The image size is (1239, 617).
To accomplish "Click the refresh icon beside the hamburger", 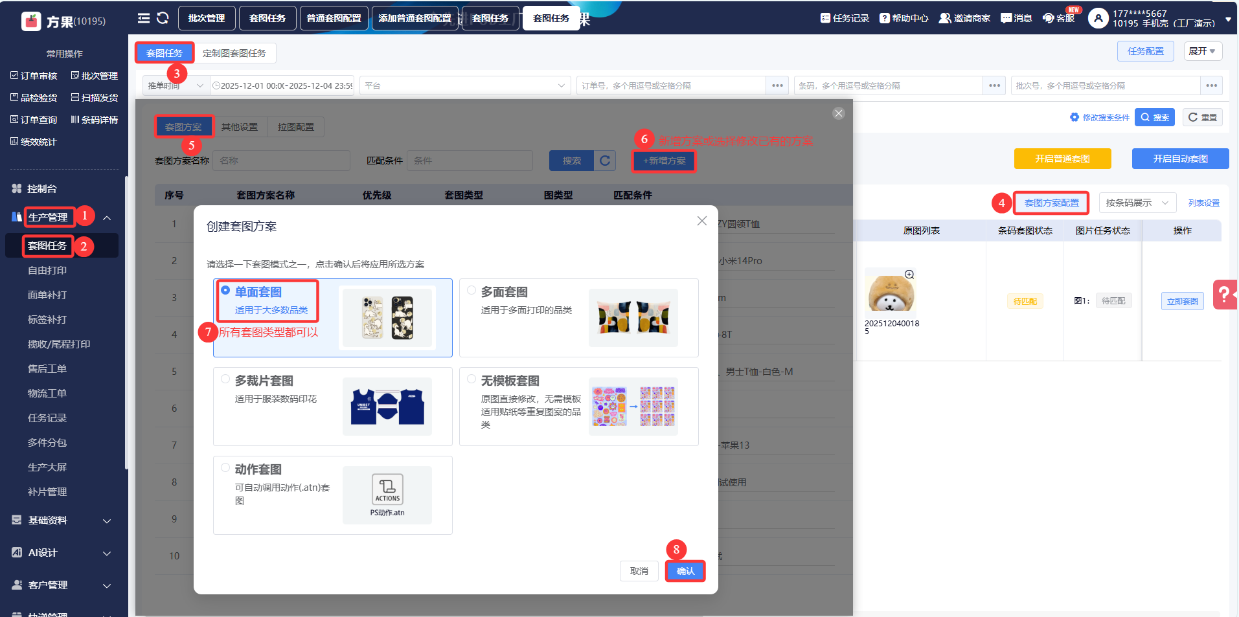I will coord(163,18).
